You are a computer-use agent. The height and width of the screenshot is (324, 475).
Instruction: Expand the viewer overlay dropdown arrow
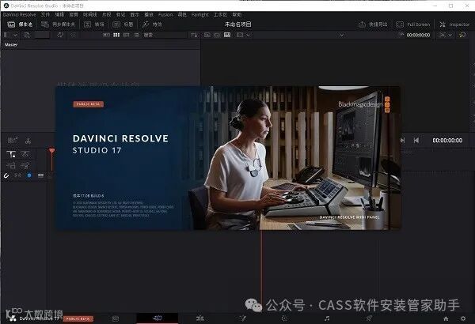pyautogui.click(x=248, y=35)
